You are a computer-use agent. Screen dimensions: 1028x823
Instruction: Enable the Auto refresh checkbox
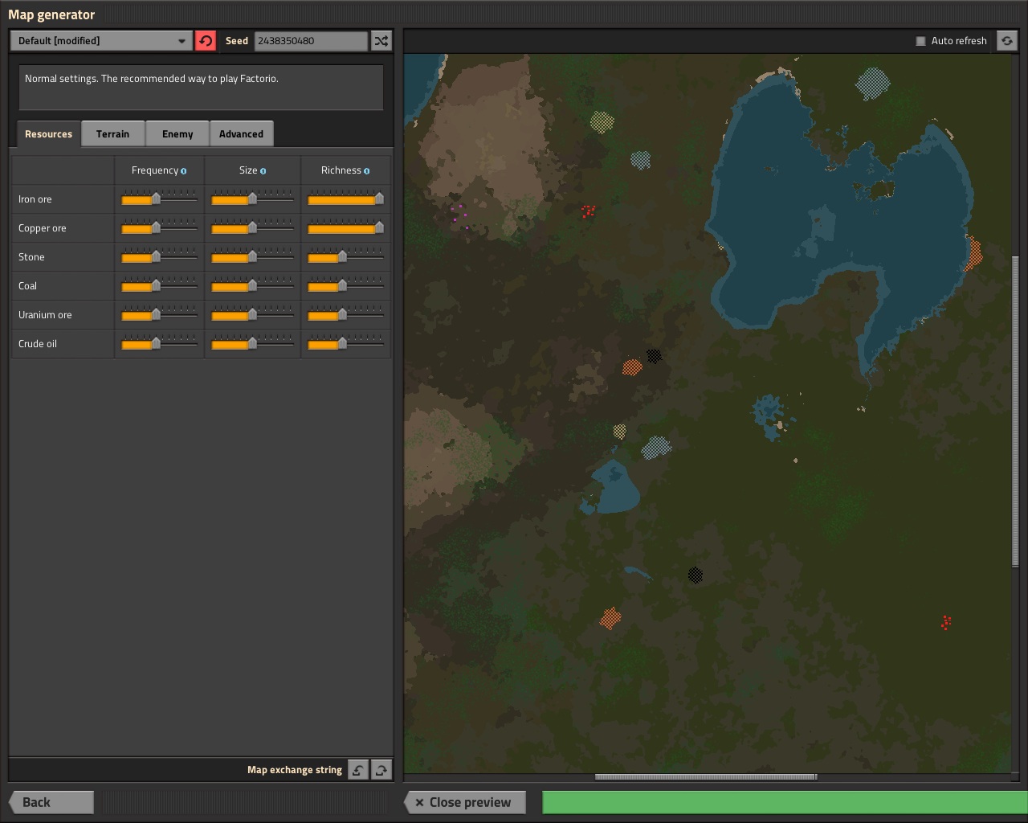[920, 41]
